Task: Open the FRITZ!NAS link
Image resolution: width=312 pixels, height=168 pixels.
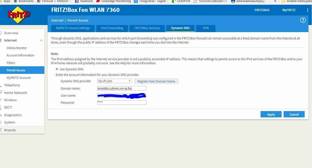Action: 262,10
